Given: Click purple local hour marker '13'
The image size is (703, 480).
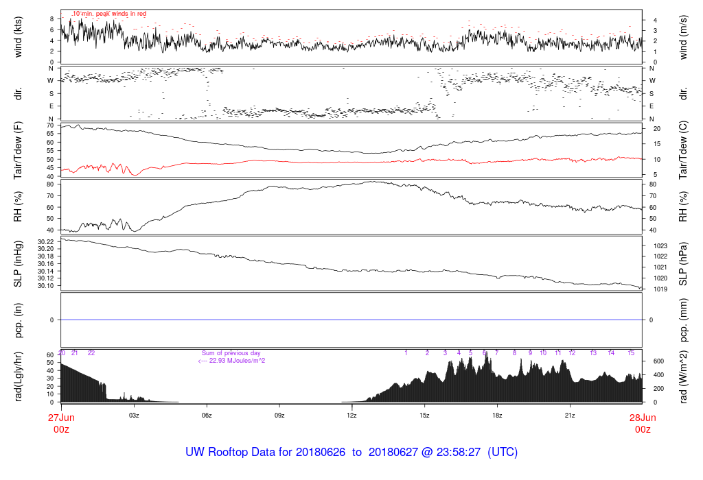Looking at the screenshot, I should [593, 353].
